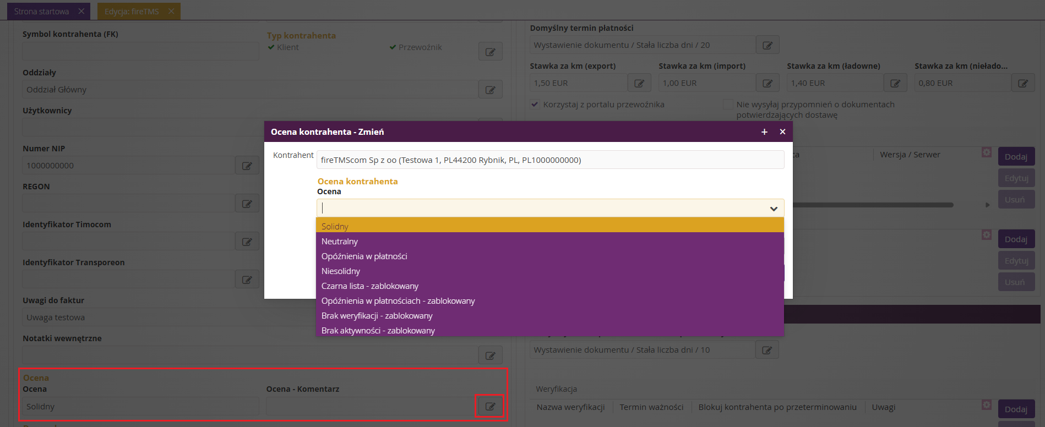Screen dimensions: 1045x427
Task: Switch to Strona startowa tab
Action: pos(41,11)
